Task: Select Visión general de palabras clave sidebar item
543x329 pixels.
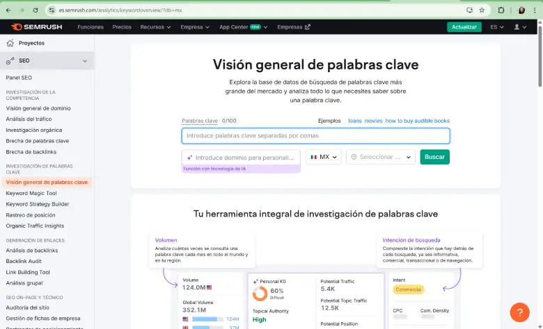Action: coord(47,183)
